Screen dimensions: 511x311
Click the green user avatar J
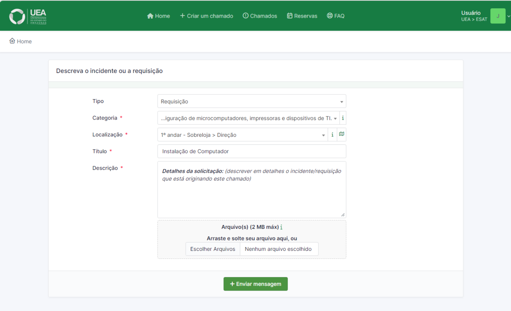tap(498, 16)
